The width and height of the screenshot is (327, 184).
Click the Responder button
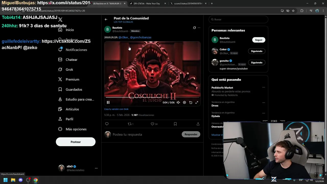(x=191, y=134)
